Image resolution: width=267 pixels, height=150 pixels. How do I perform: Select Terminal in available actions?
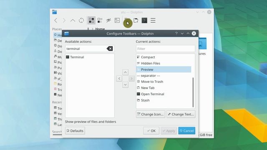pos(90,57)
